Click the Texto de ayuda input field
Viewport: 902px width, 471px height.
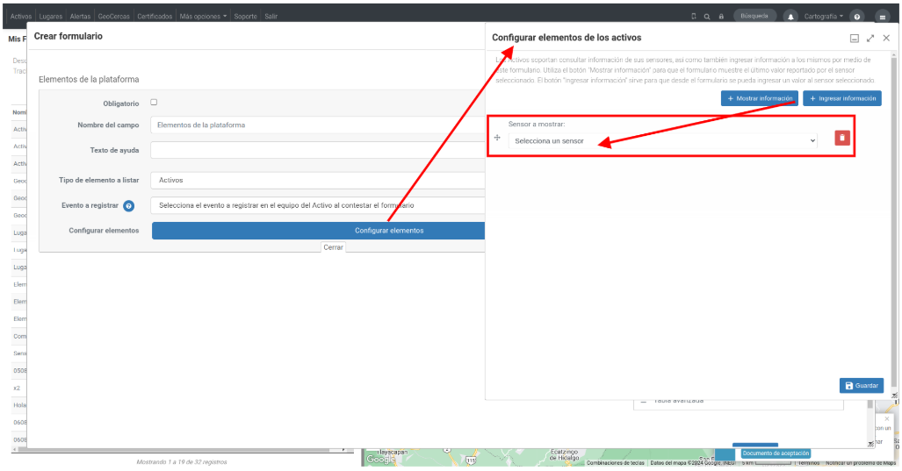[318, 151]
